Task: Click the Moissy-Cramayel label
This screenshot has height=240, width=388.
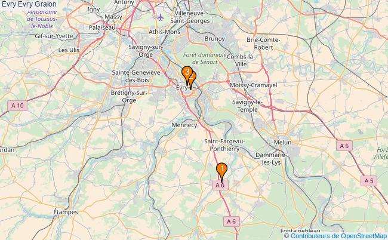Action: 254,85
